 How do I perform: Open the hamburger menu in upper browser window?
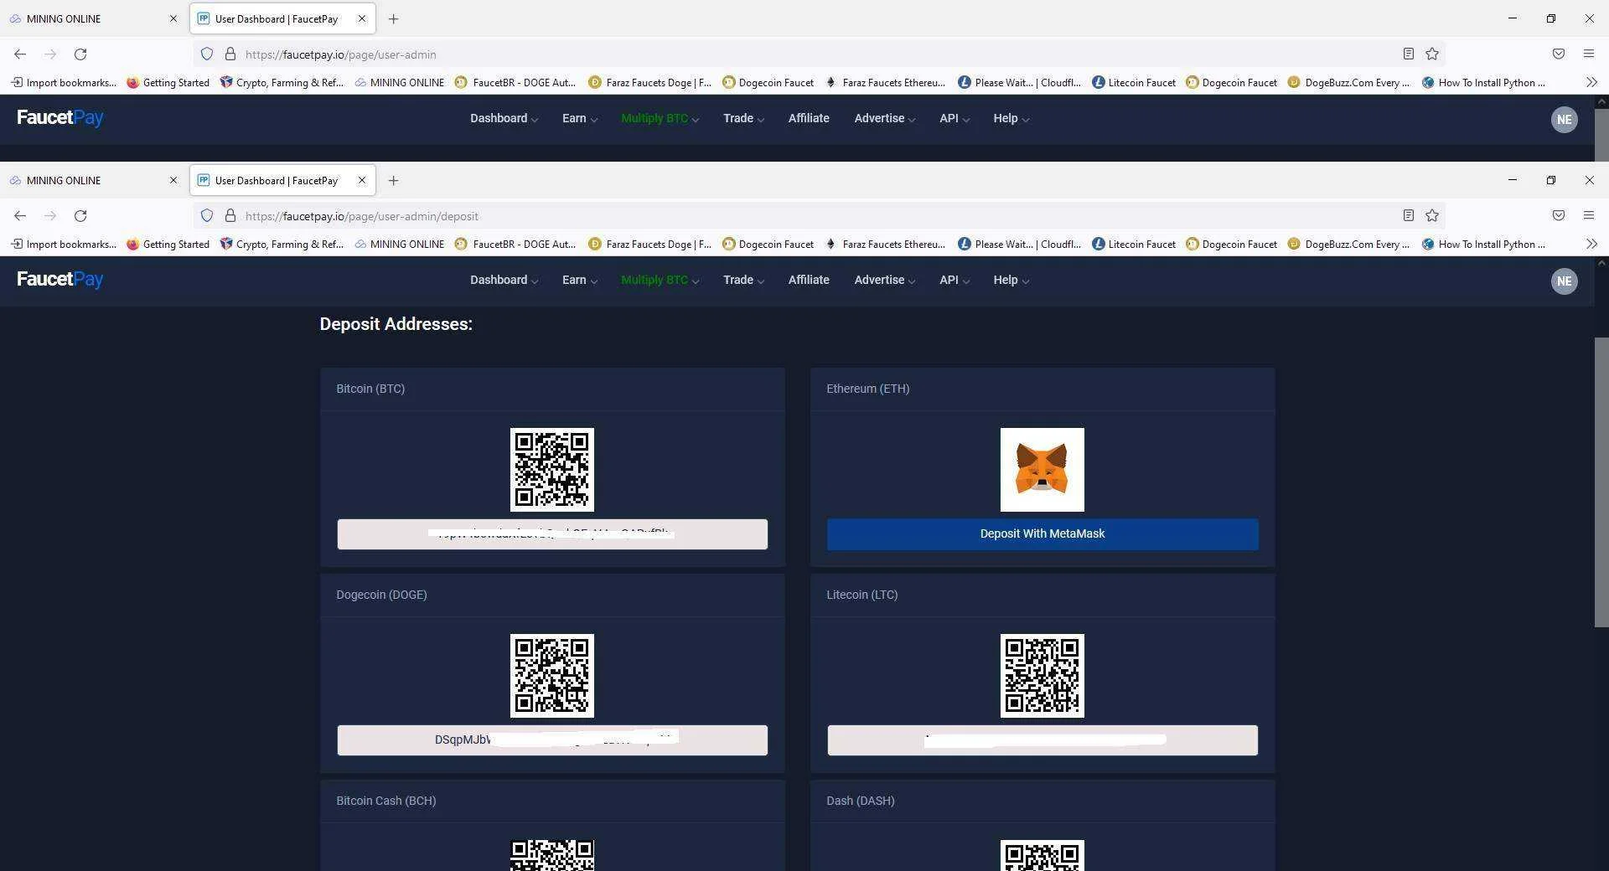(1589, 54)
